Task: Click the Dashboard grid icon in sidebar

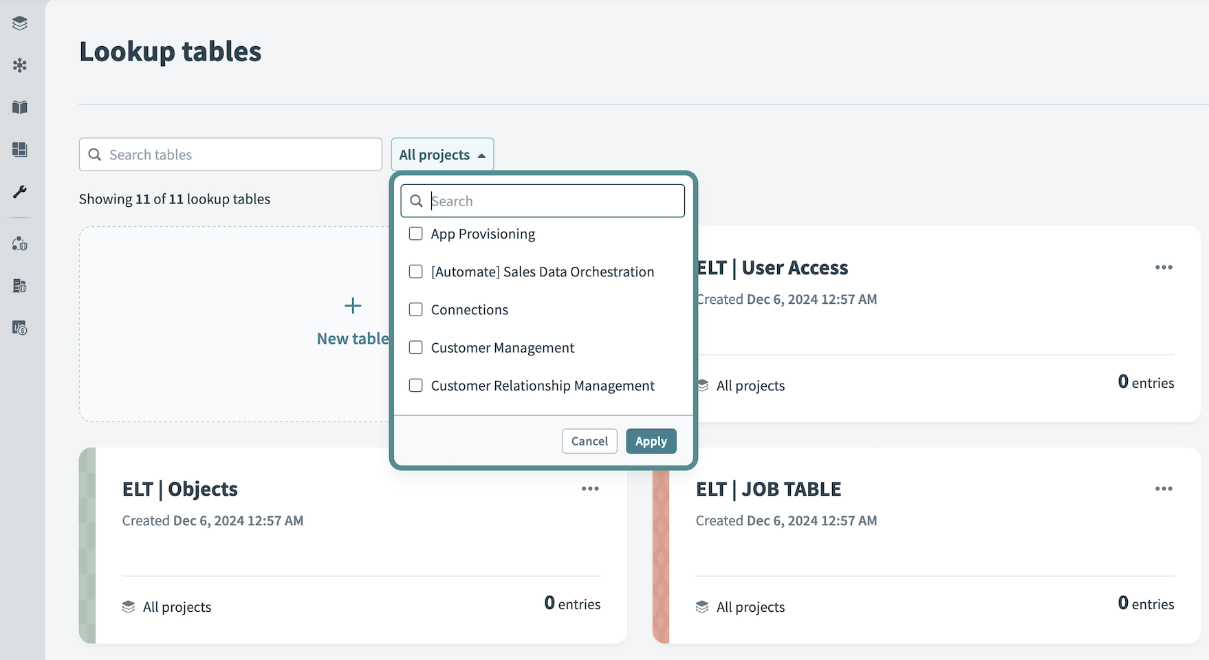Action: click(19, 150)
